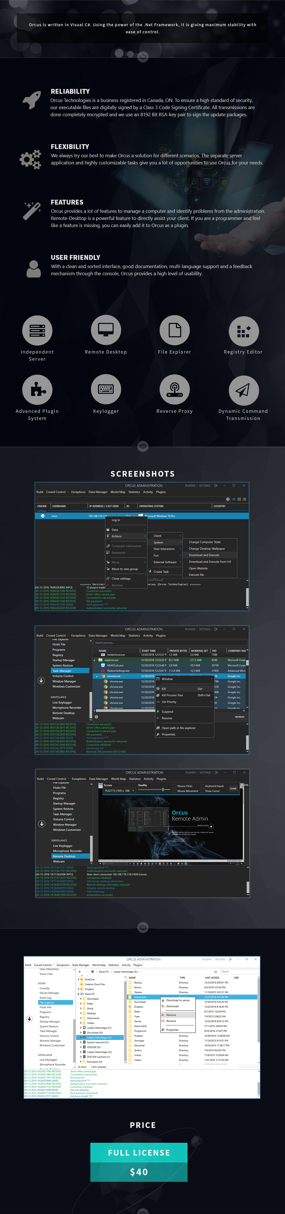Check the Keyboard Inputs checkbox

coord(203,785)
